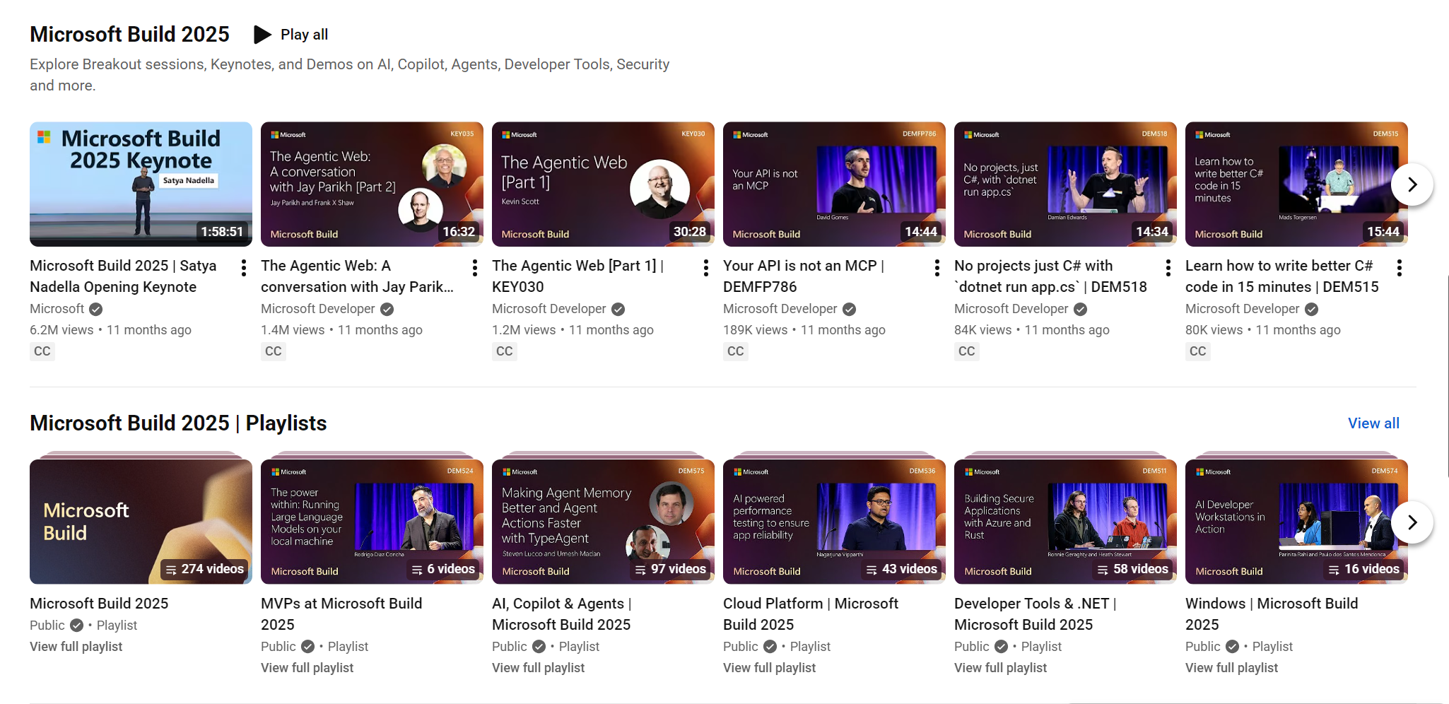
Task: Advance the playlists carousel with the next arrow
Action: tap(1412, 522)
